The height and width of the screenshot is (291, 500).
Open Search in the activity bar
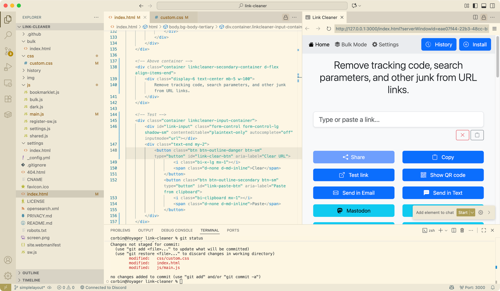tap(8, 35)
